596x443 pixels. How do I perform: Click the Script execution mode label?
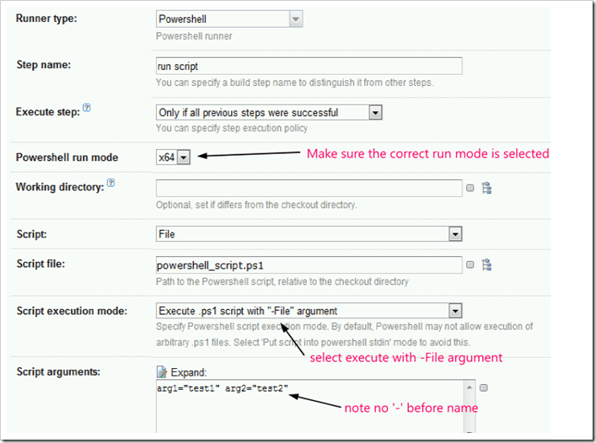point(72,312)
